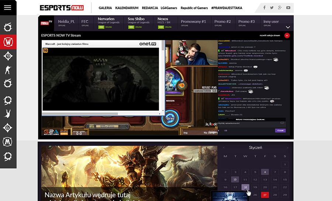332x201 pixels.
Task: Click the purple Czat send button
Action: click(280, 130)
